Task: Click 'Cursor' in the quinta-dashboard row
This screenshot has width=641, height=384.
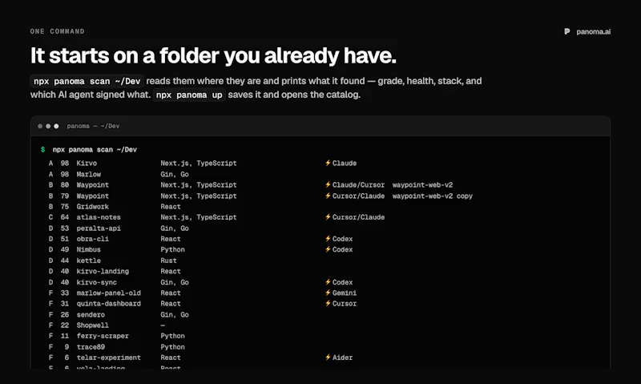Action: (345, 304)
